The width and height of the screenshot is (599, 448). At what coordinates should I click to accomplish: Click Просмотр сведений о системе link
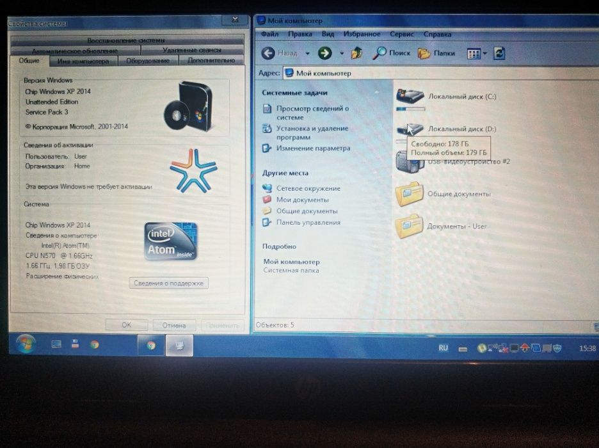(x=312, y=113)
